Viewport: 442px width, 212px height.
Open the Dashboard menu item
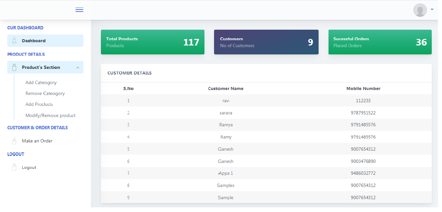pos(34,41)
